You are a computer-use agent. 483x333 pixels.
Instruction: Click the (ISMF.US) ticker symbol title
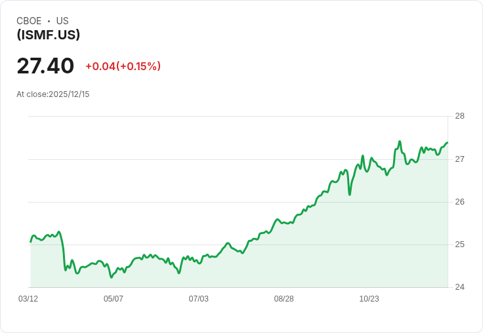point(49,35)
